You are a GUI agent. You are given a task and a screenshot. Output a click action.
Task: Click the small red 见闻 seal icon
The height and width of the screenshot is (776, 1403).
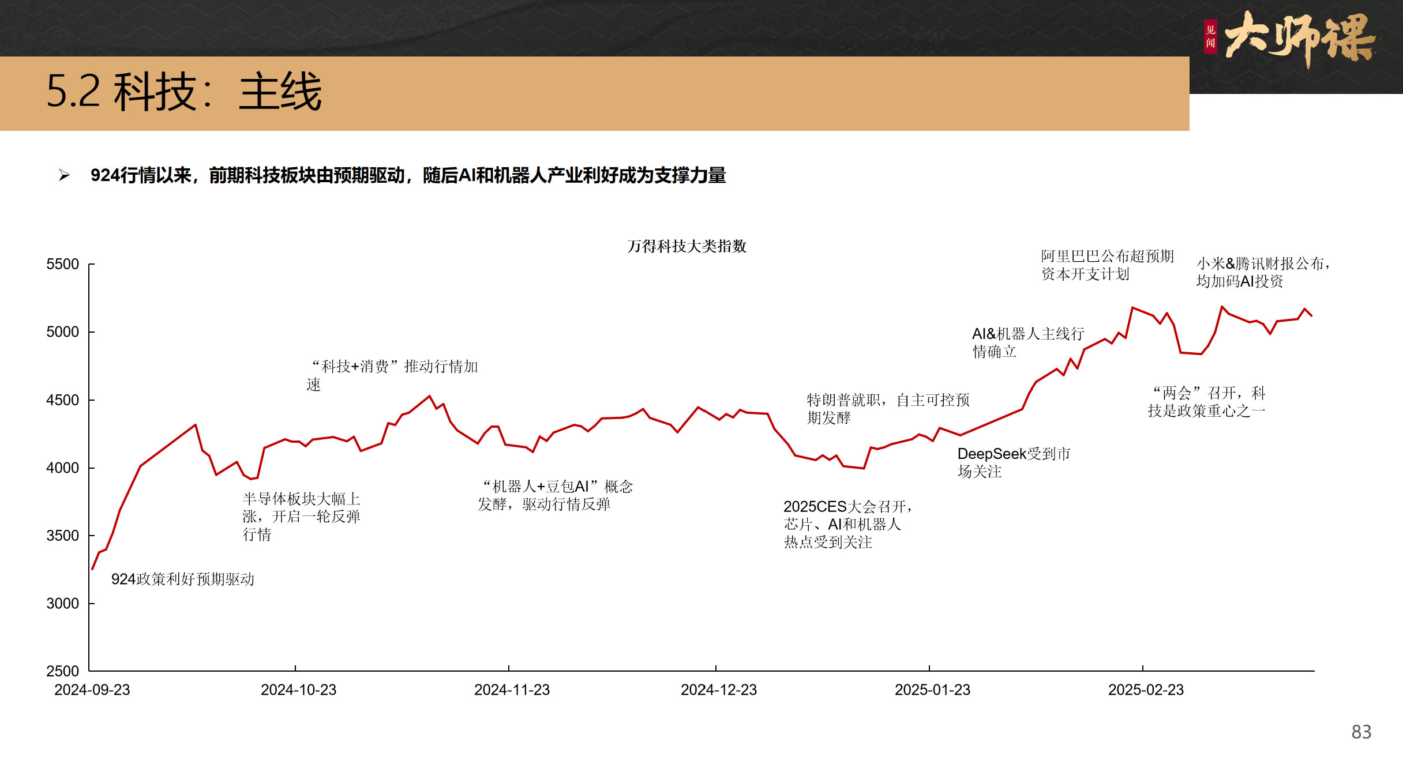click(x=1210, y=37)
